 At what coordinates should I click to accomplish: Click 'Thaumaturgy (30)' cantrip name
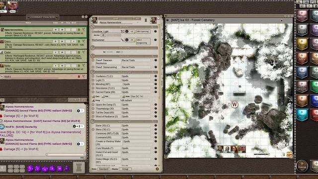105,108
